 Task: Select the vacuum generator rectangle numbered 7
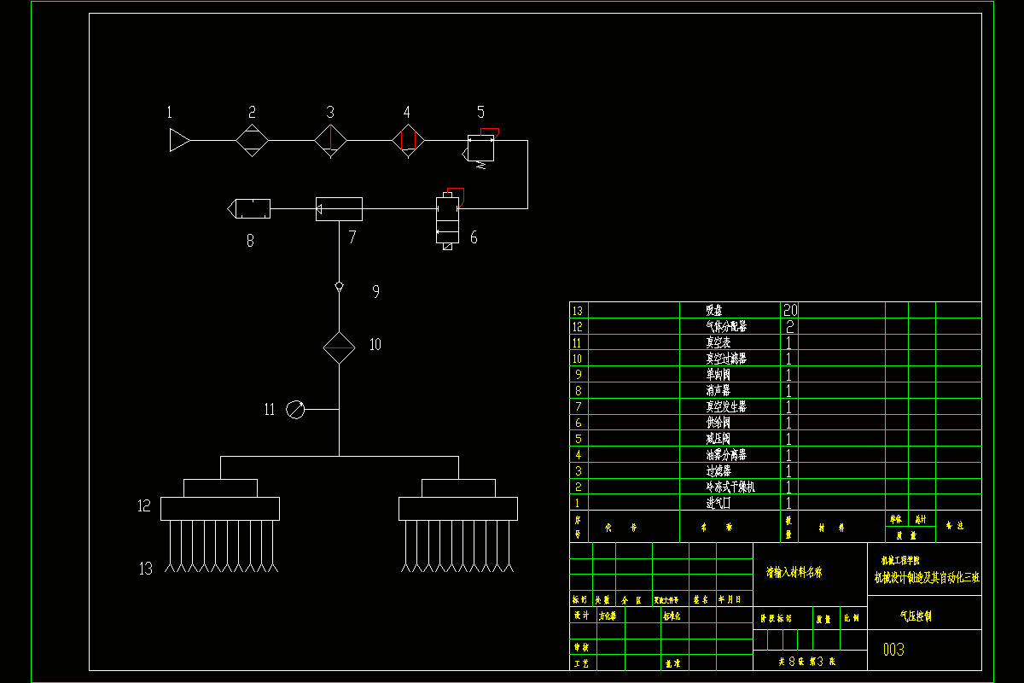(339, 209)
